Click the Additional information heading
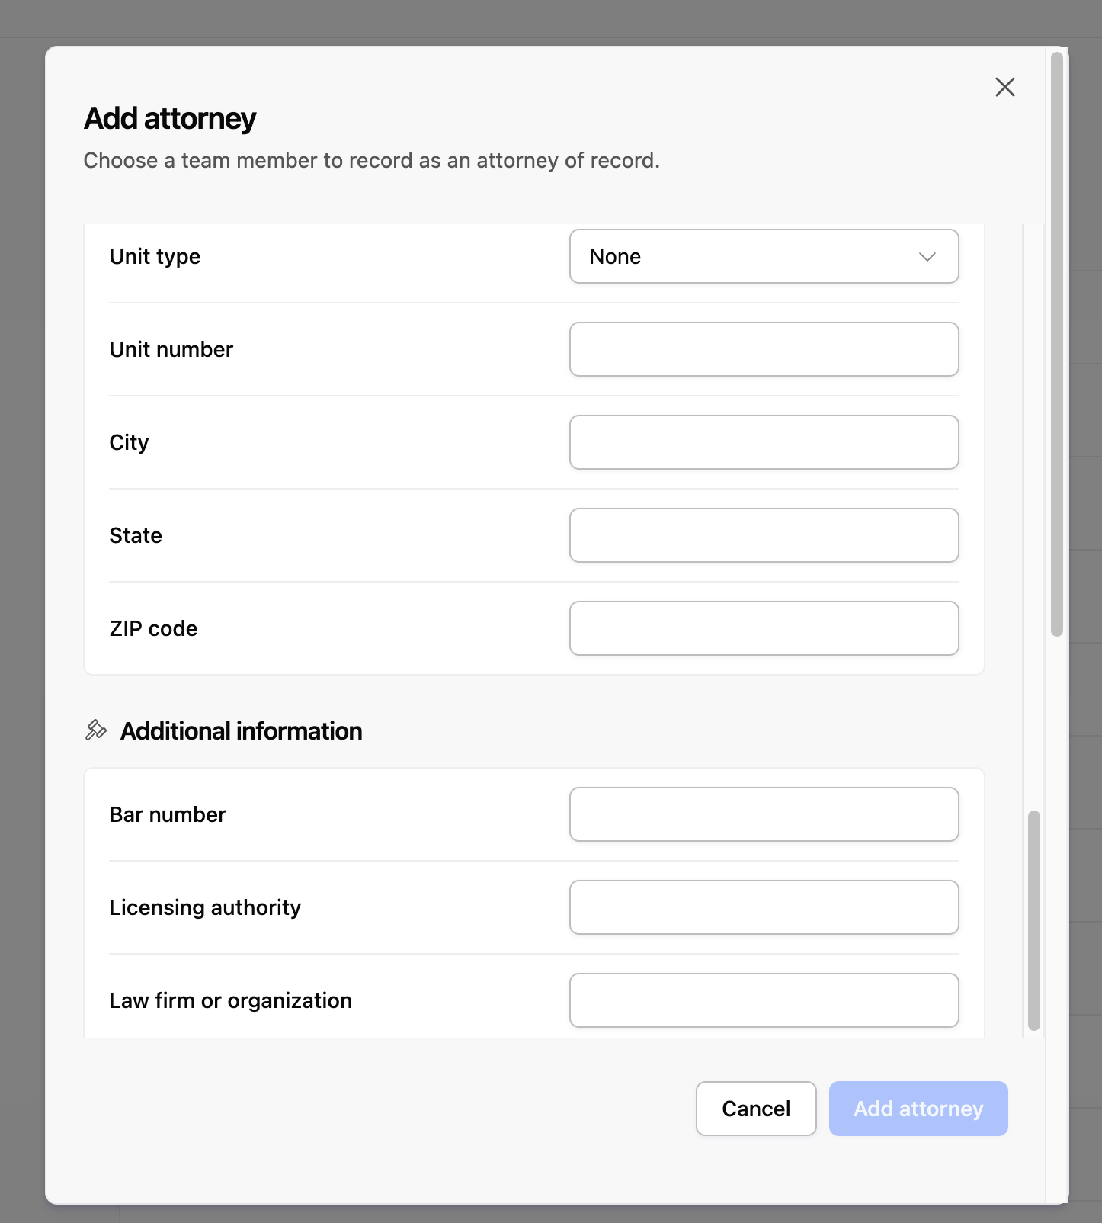This screenshot has height=1223, width=1102. click(x=241, y=731)
